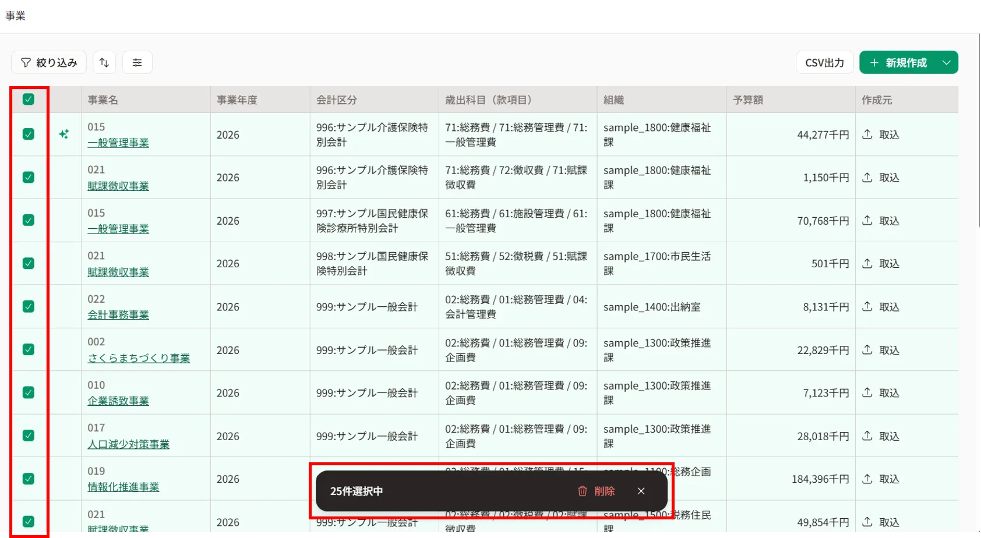Open 賦課徴収事業 link in the 501千円 row
Screen dimensions: 981x538
118,272
